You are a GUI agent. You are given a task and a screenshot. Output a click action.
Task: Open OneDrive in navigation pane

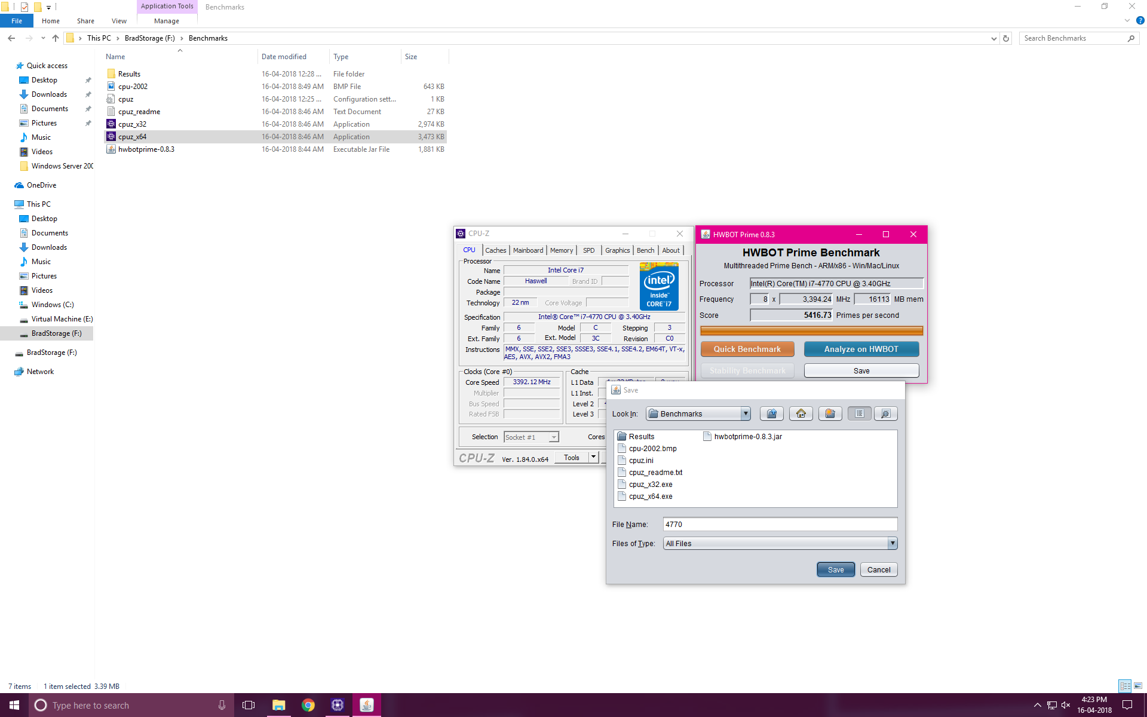[x=41, y=185]
